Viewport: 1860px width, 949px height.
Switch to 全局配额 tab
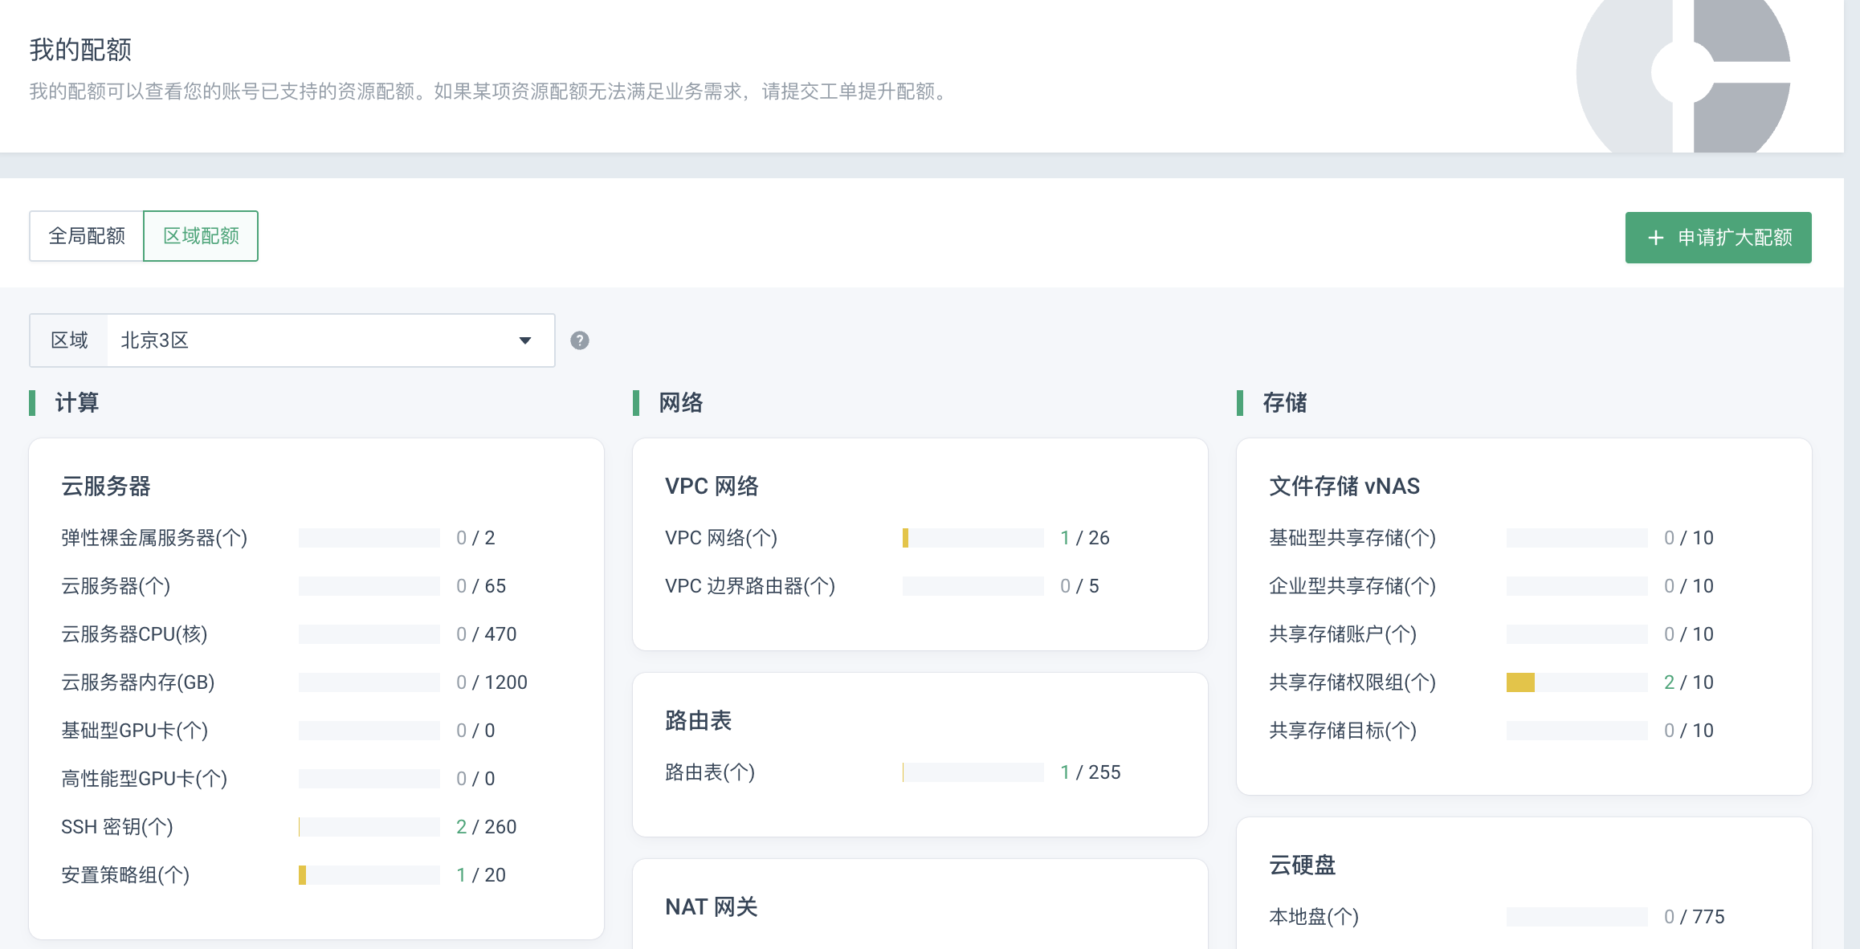pos(87,236)
